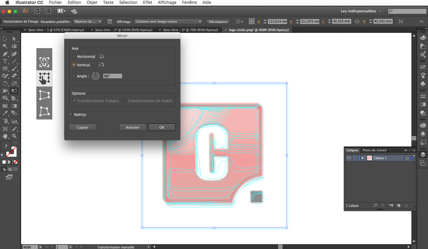Open the artboard number dropdown

click(71, 247)
